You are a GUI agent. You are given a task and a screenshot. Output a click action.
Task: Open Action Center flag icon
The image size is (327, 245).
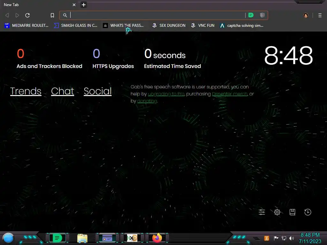click(276, 238)
